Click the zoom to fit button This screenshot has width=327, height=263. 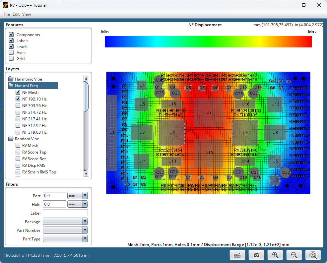(x=313, y=255)
